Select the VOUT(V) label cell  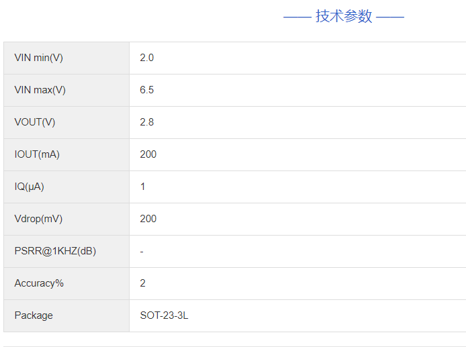point(35,122)
